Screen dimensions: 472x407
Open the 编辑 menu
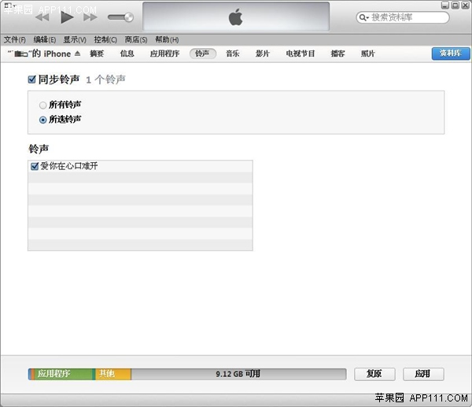(x=45, y=39)
